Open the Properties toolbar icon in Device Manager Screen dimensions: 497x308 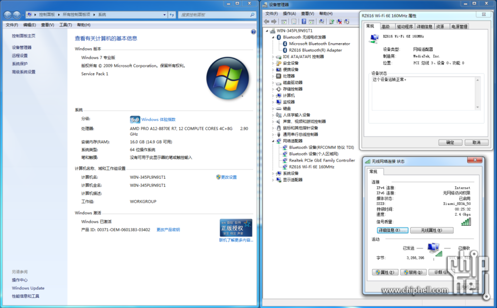(294, 22)
